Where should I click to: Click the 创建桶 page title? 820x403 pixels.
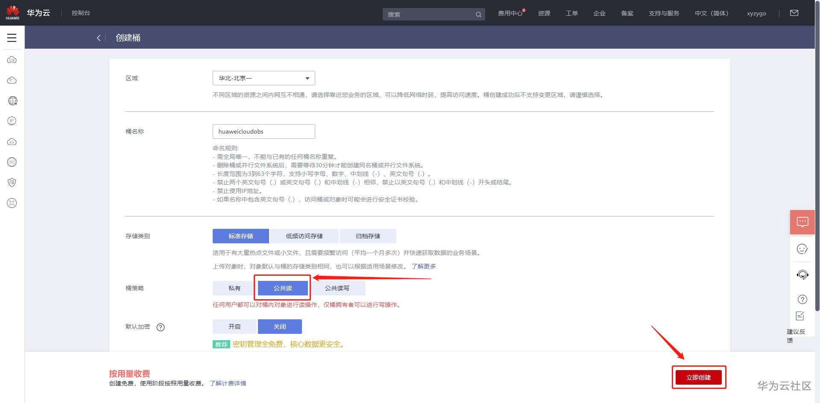(128, 38)
